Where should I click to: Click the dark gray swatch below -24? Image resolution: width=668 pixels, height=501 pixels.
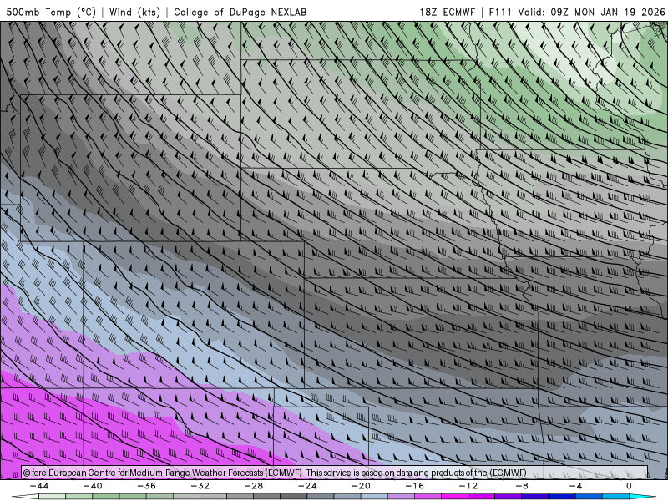[294, 497]
